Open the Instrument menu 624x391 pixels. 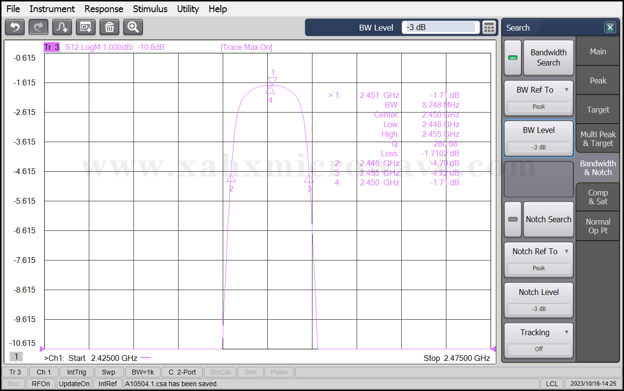click(x=52, y=9)
